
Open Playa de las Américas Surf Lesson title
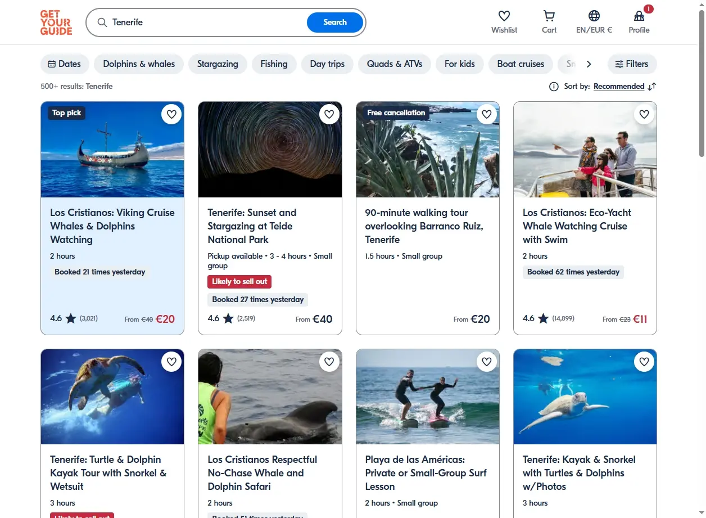[426, 473]
